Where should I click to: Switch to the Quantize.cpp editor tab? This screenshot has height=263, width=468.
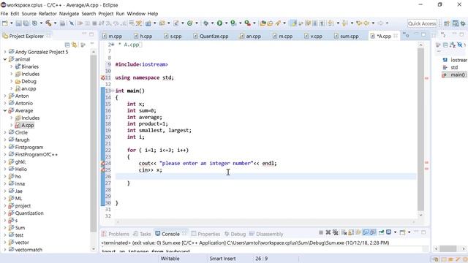coord(211,36)
